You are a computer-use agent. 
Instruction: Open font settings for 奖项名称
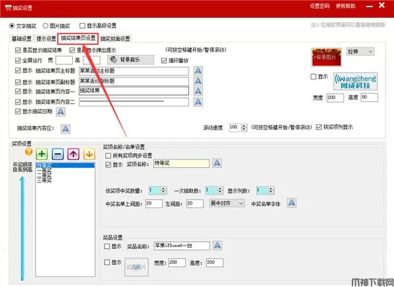[x=217, y=164]
